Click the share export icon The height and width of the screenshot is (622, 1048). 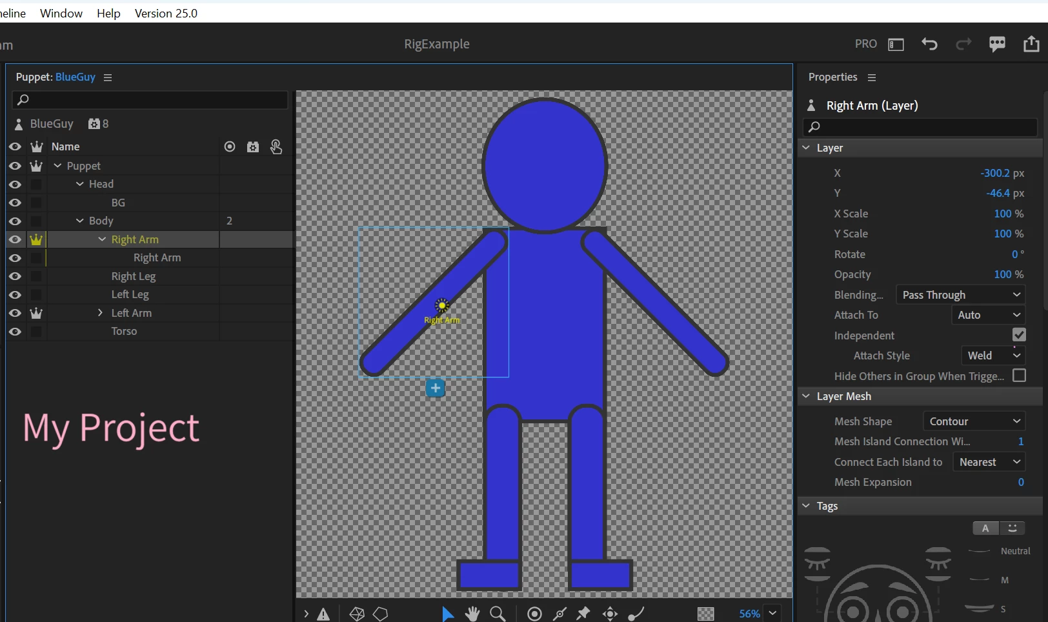click(1031, 43)
